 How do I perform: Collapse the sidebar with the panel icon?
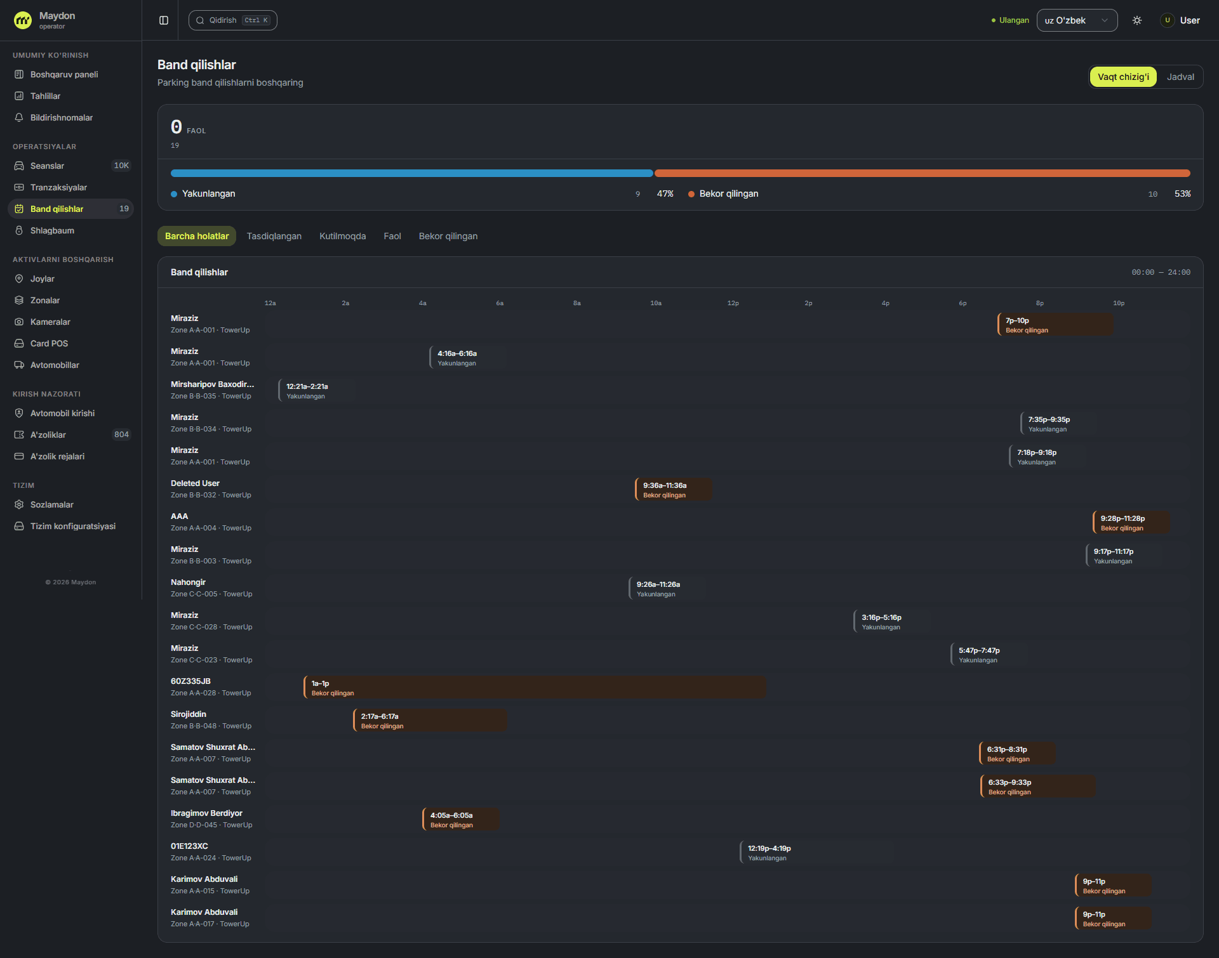164,20
